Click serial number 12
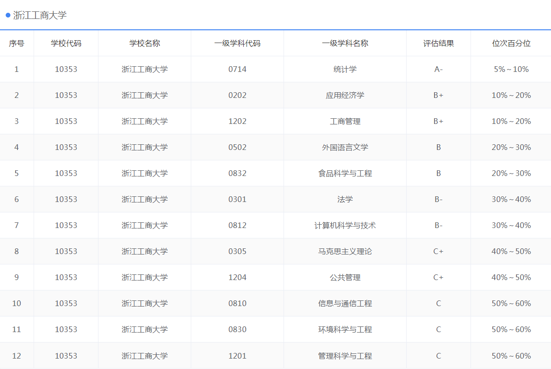551x369 pixels. [17, 356]
